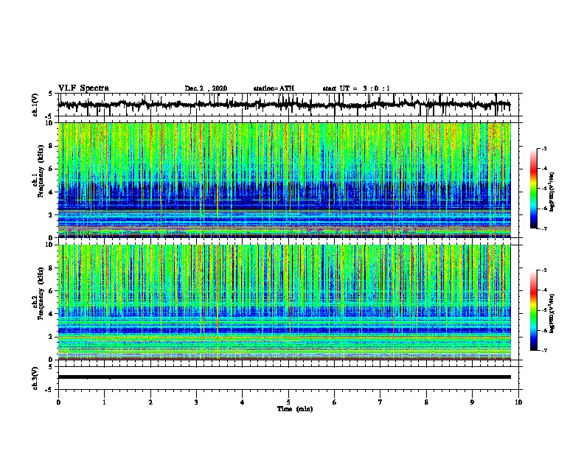Click the "5" tick on the time axis

[288, 402]
